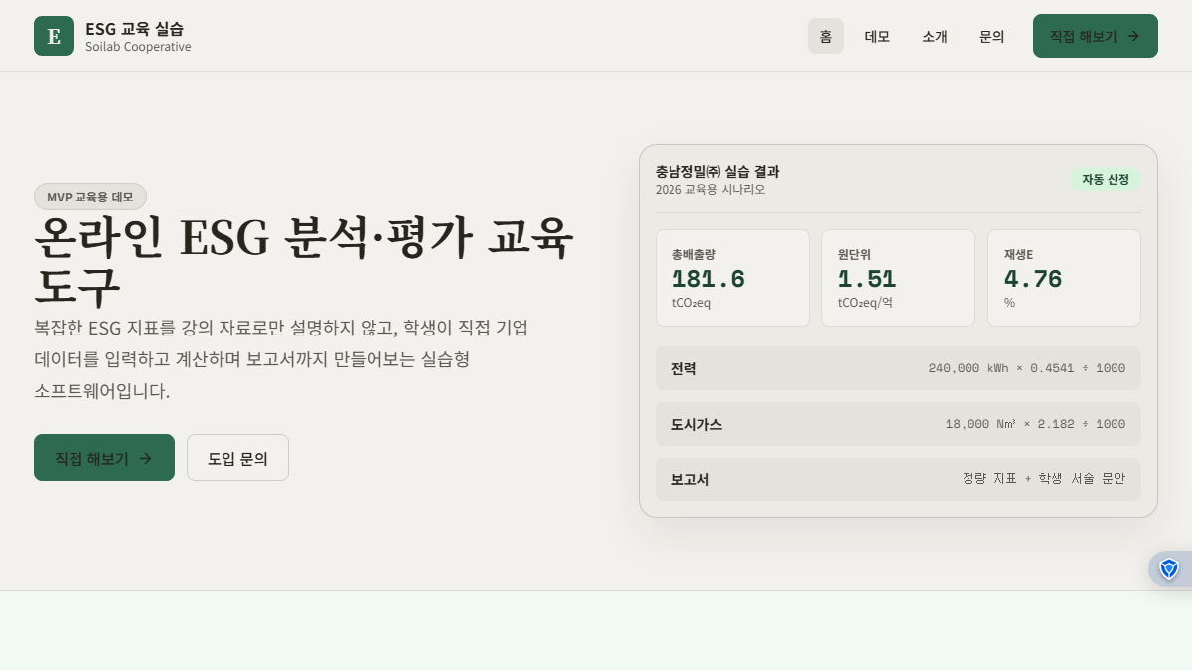Select the 원단위 1.51 card
The height and width of the screenshot is (670, 1192).
(x=898, y=278)
